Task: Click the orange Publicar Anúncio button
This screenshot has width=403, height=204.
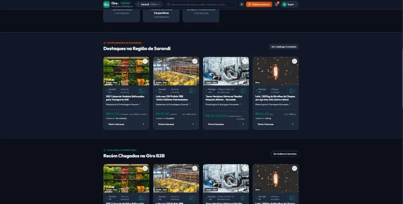Action: (x=259, y=4)
